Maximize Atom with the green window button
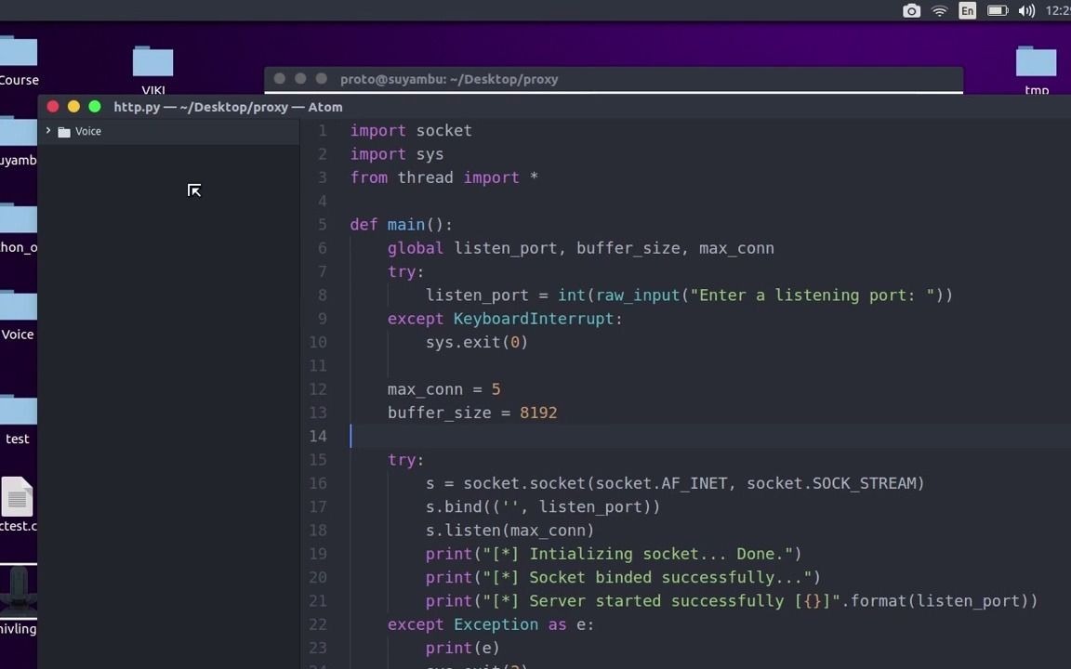The height and width of the screenshot is (669, 1071). click(94, 107)
